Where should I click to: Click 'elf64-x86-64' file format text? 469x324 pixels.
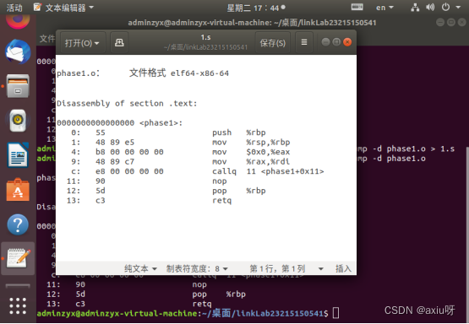click(x=199, y=73)
